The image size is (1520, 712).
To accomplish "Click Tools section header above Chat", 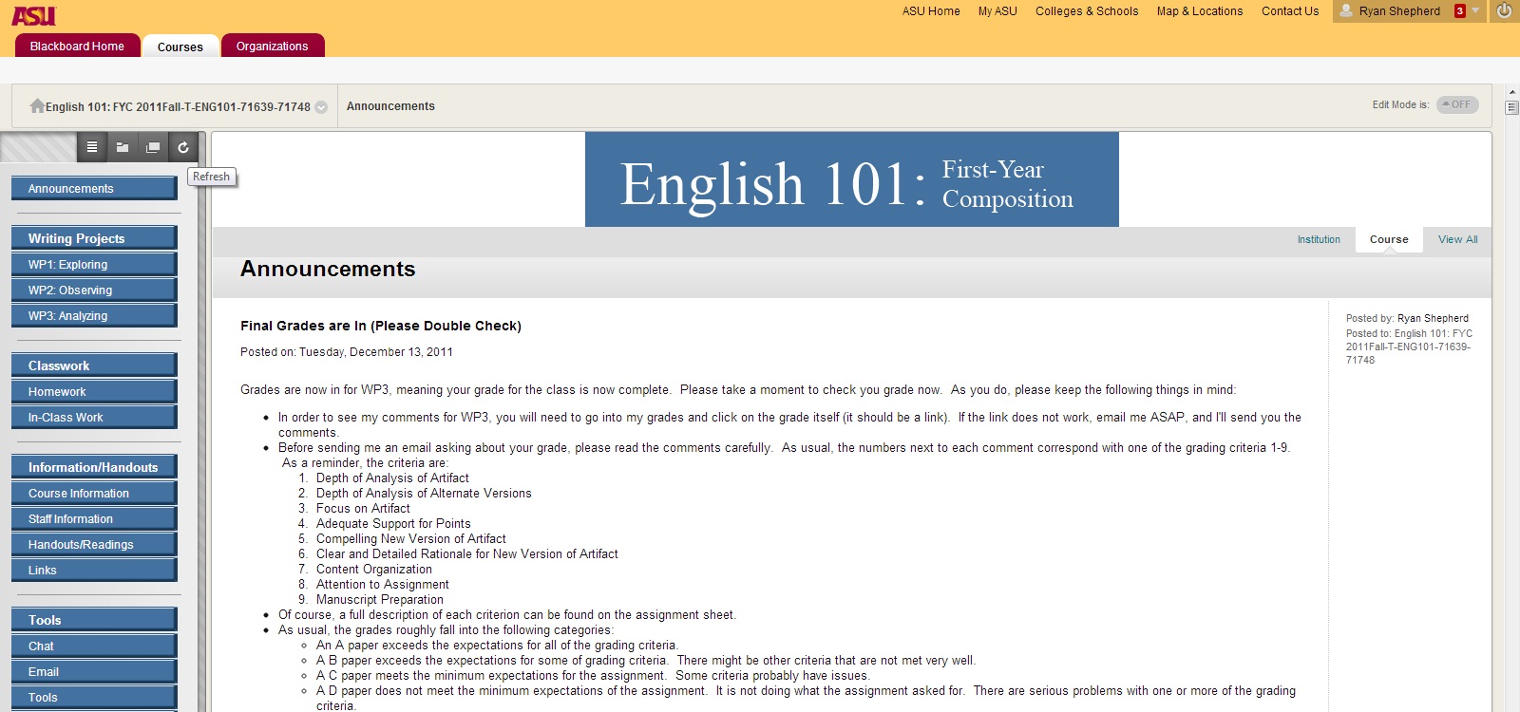I will [x=94, y=620].
